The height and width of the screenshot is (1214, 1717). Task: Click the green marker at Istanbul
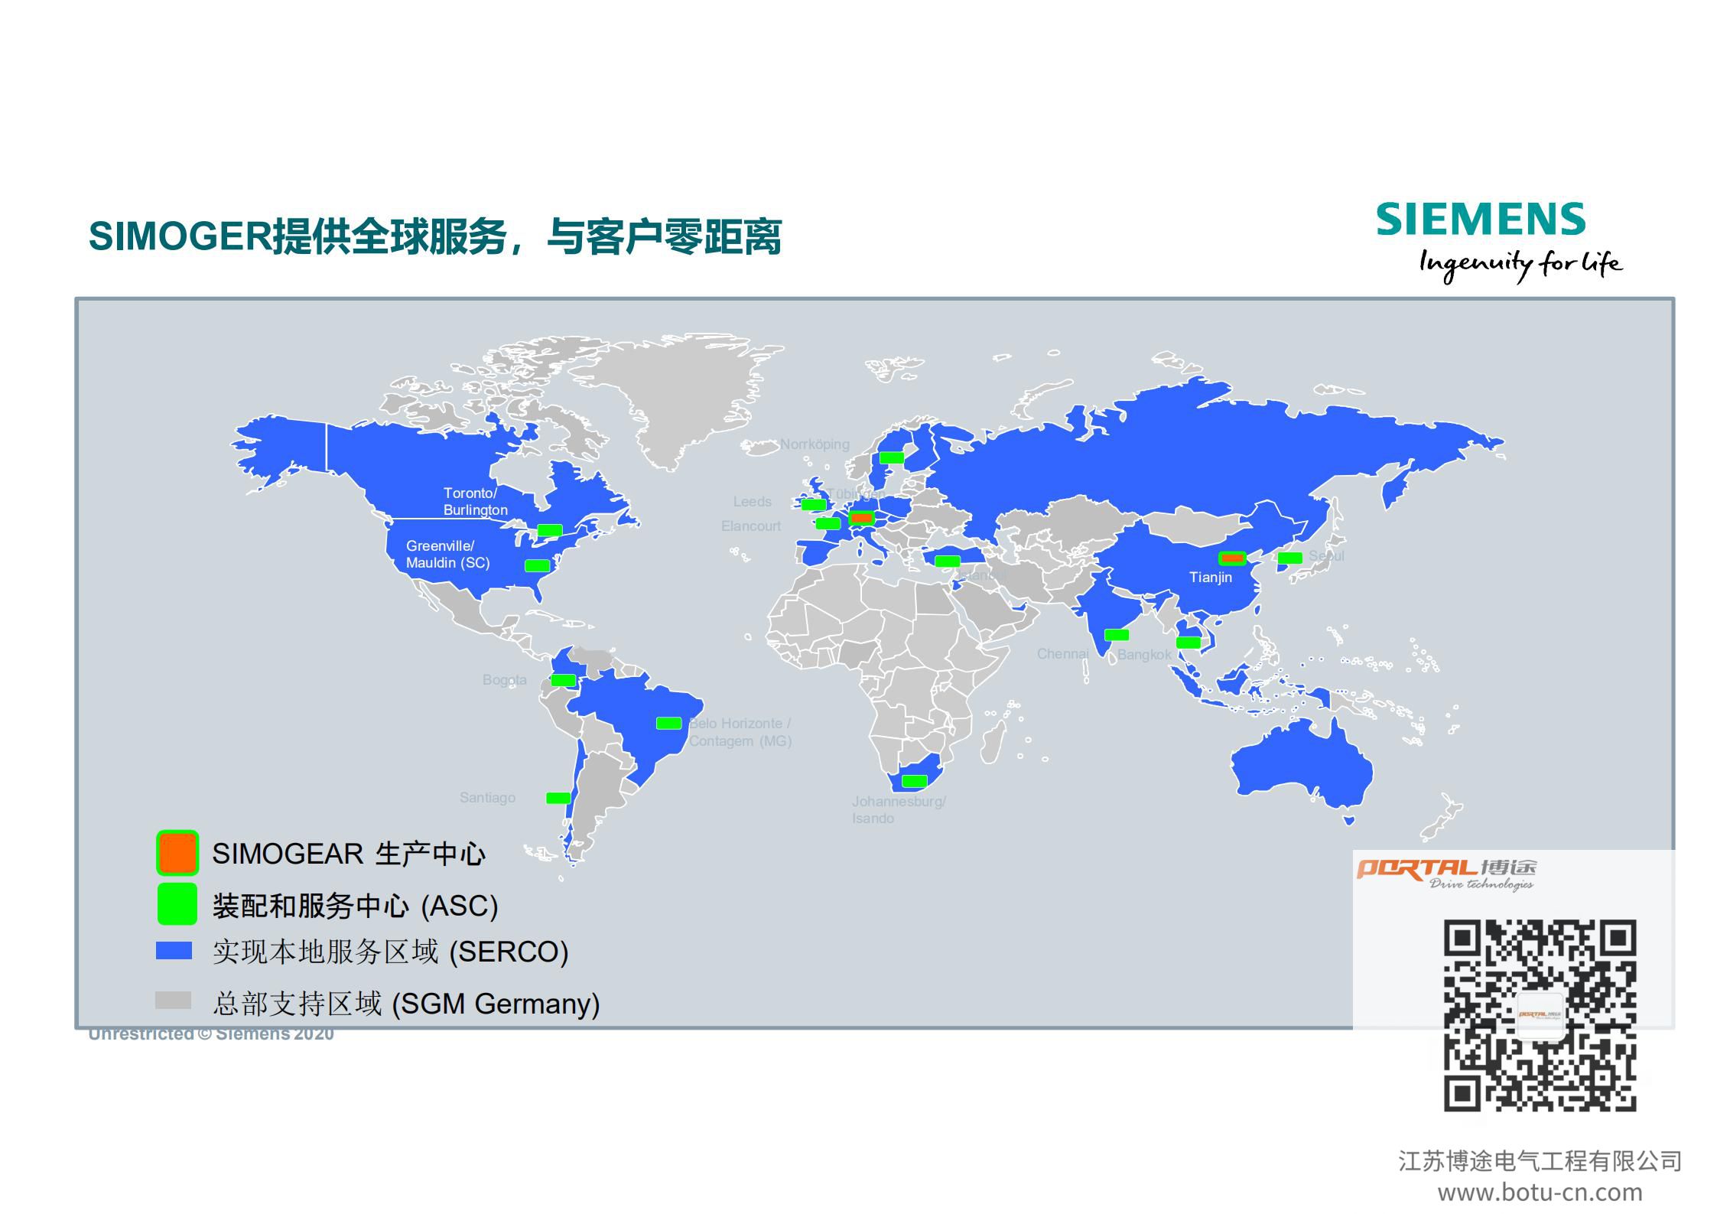[947, 561]
